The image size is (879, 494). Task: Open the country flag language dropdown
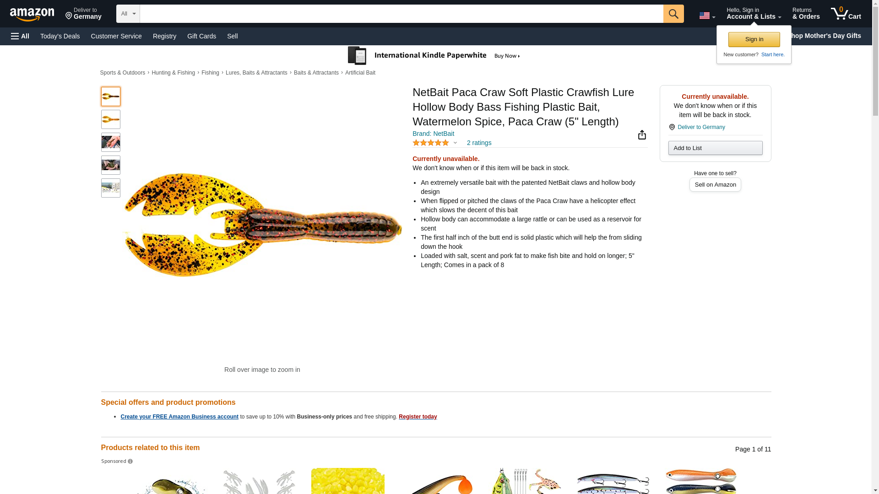click(x=707, y=16)
